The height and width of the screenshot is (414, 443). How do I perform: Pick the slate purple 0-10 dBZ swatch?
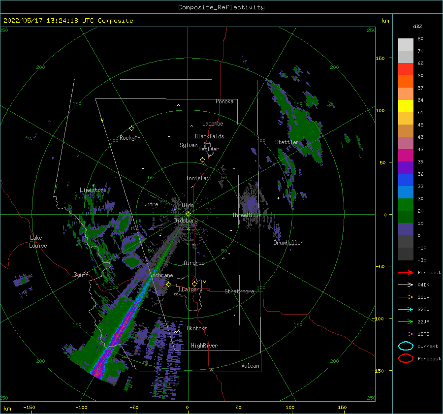(x=406, y=229)
